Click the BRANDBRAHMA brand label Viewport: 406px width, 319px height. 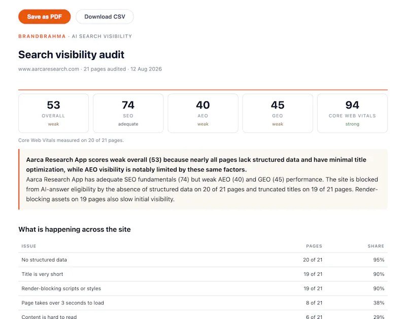point(42,36)
